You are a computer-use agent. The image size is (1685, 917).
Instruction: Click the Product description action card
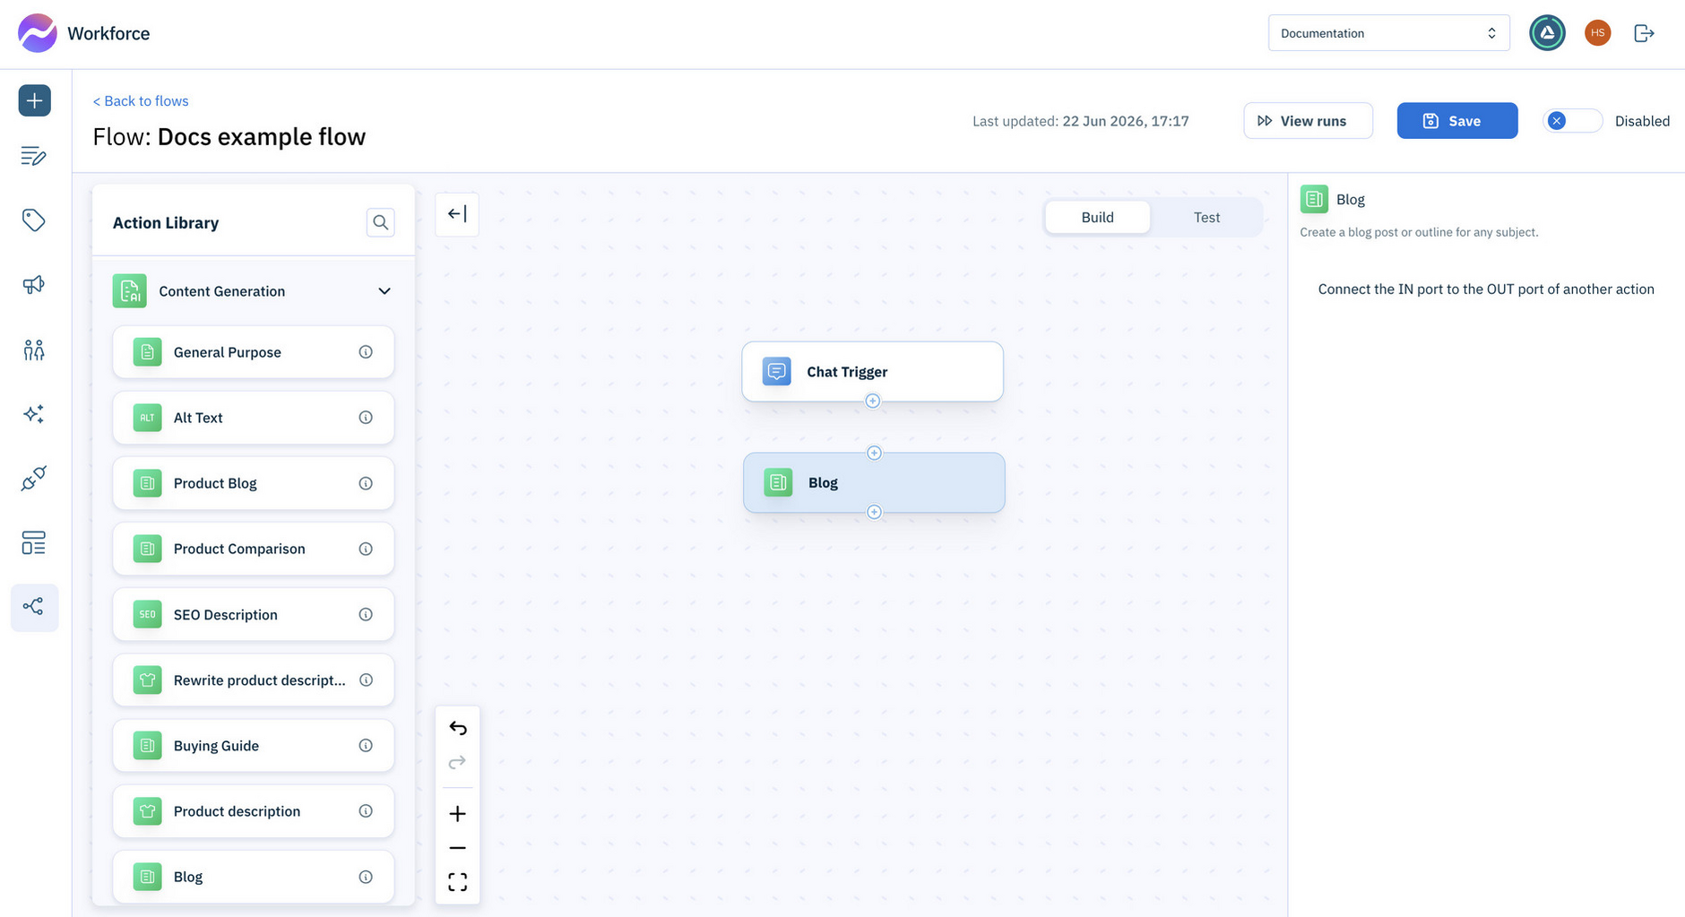tap(253, 811)
